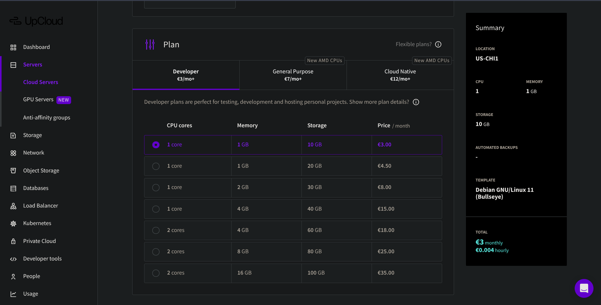The height and width of the screenshot is (305, 601).
Task: Open the chat support bubble
Action: point(584,288)
